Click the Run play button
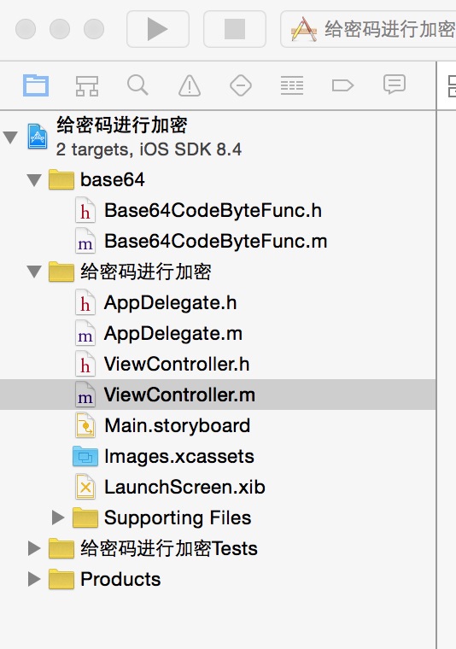The width and height of the screenshot is (456, 649). coord(158,29)
